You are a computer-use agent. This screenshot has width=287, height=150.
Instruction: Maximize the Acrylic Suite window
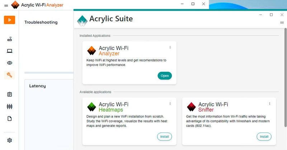pos(271,15)
